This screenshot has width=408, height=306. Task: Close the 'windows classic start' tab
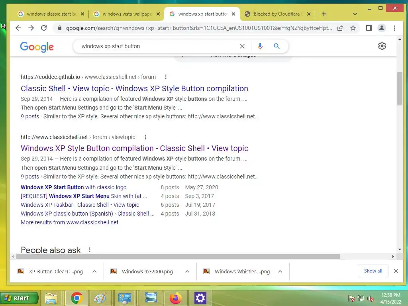[x=82, y=14]
